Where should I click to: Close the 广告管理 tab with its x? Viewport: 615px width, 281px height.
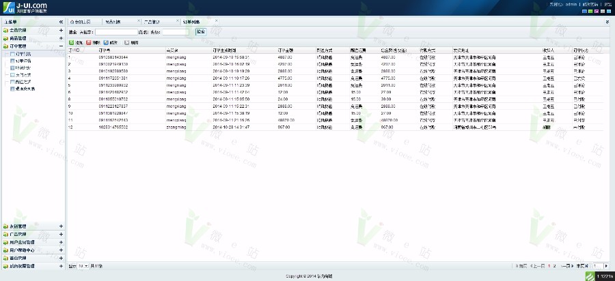(x=177, y=20)
